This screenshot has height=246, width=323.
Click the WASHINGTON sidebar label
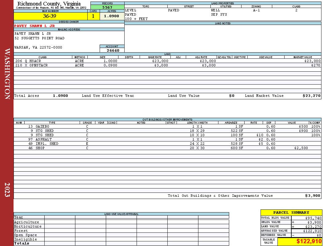7,74
